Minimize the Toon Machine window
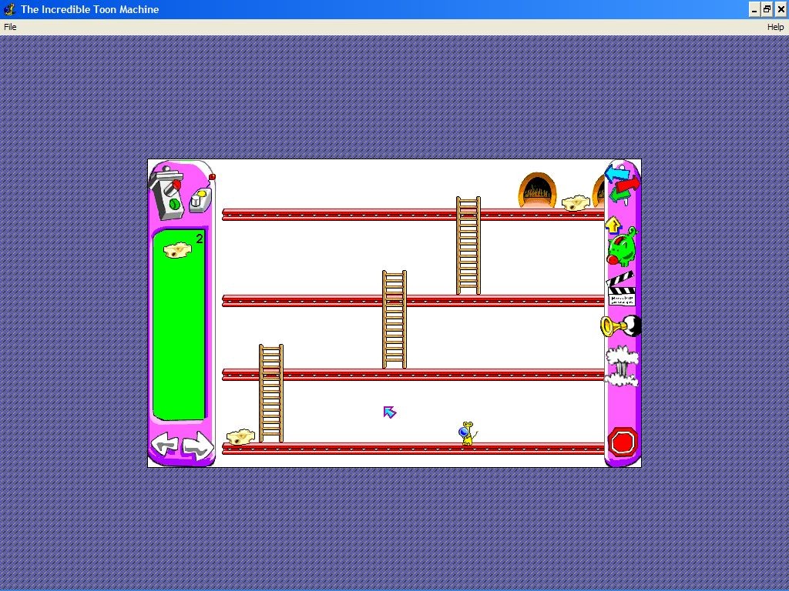Image resolution: width=789 pixels, height=591 pixels. coord(754,9)
